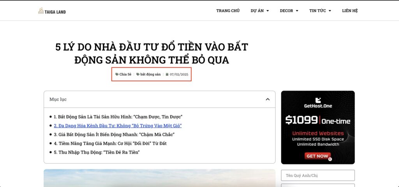Jump to section 2 Đa Dạng Hóa Kênh Đầu Tư

pyautogui.click(x=118, y=126)
